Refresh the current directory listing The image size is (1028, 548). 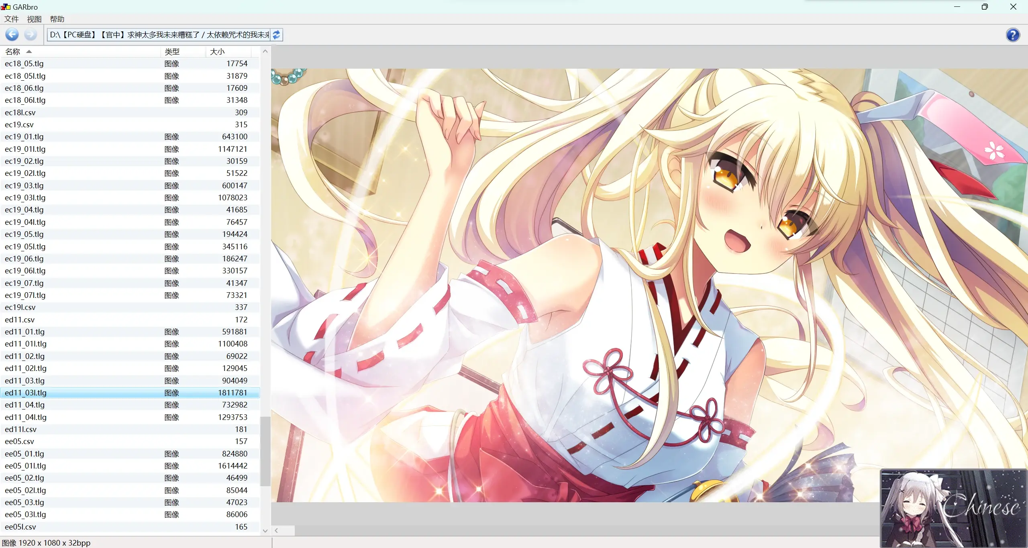(276, 35)
